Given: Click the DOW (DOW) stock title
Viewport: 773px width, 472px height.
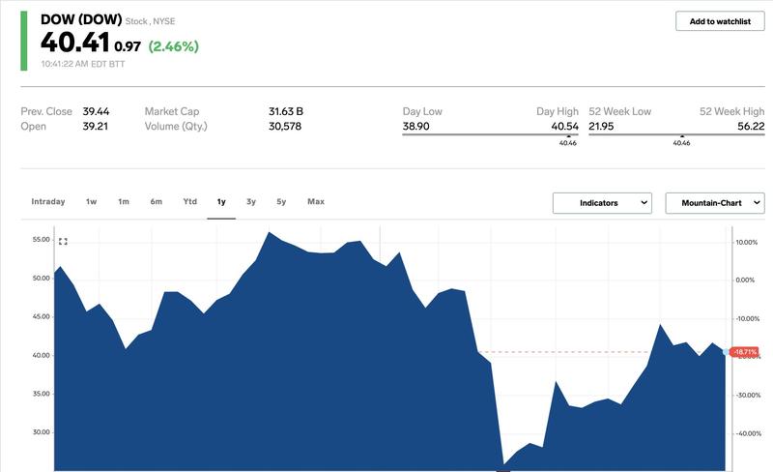Looking at the screenshot, I should [x=81, y=19].
